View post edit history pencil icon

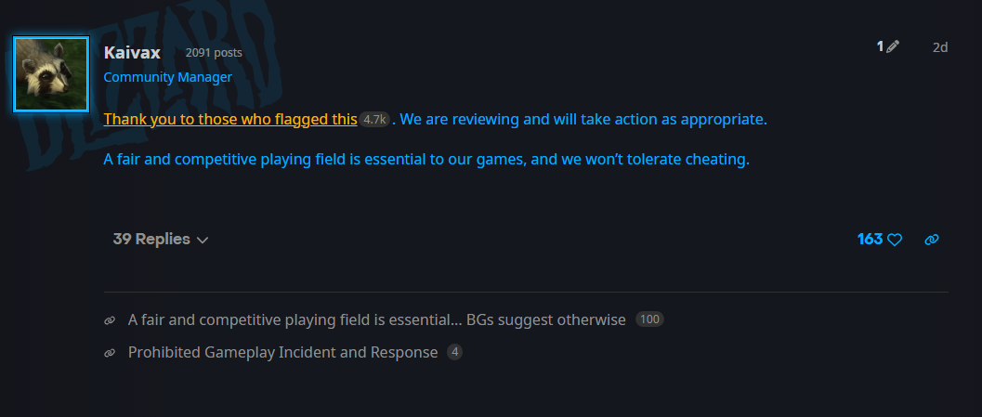(x=893, y=46)
